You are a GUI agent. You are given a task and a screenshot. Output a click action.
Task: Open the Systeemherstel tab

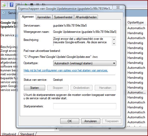point(63,17)
